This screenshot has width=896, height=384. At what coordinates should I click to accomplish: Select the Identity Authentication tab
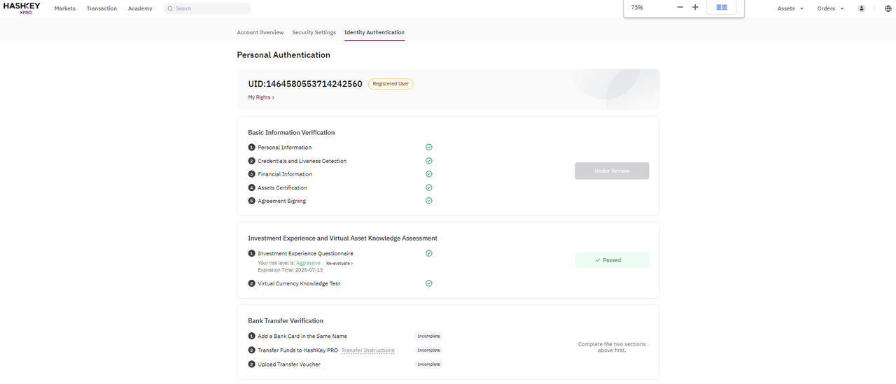(374, 32)
